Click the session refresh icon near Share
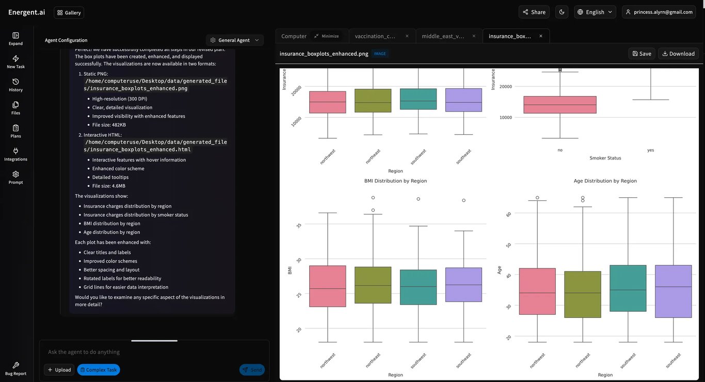705x382 pixels. (562, 11)
